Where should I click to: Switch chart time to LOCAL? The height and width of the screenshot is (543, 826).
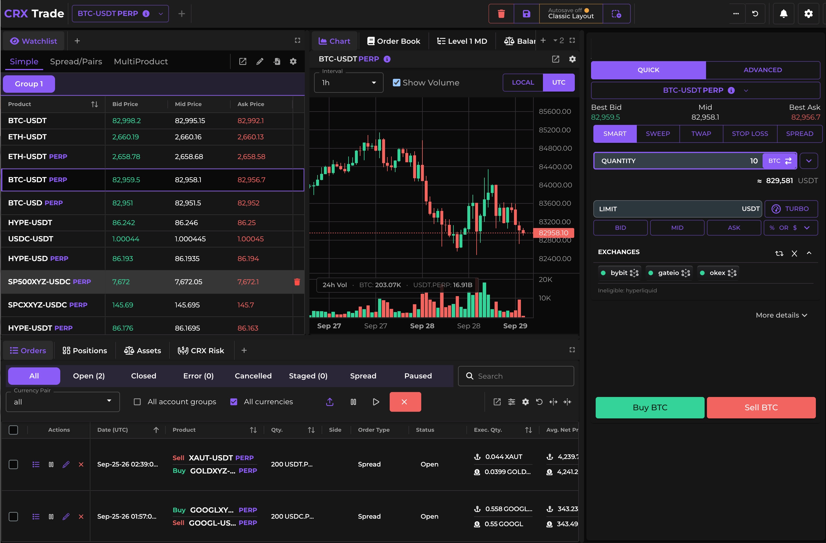click(523, 83)
